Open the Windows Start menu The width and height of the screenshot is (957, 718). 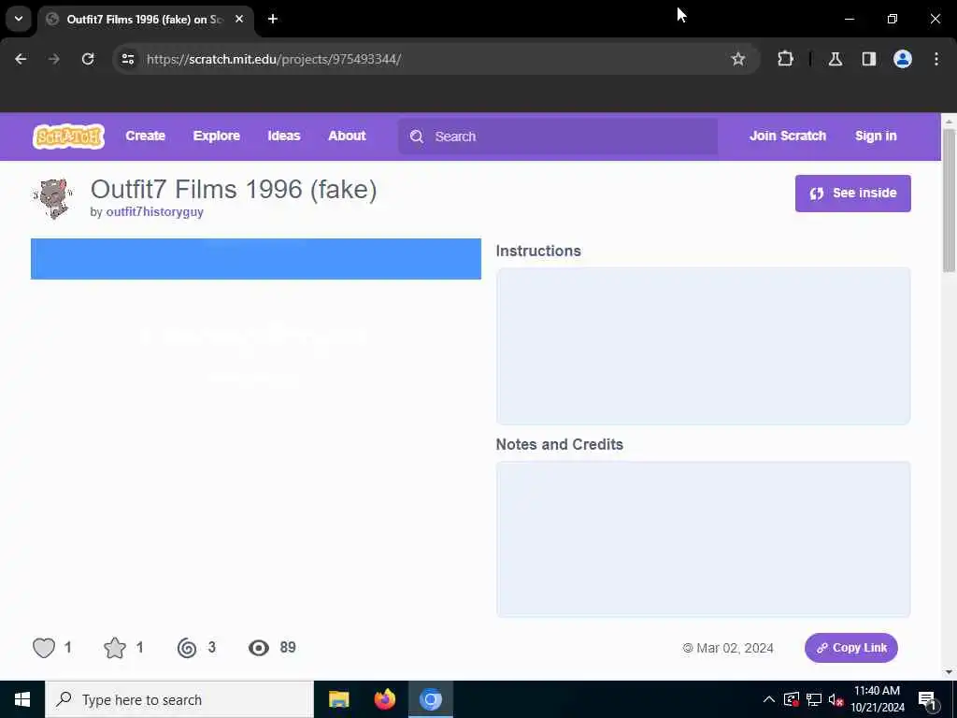(22, 699)
